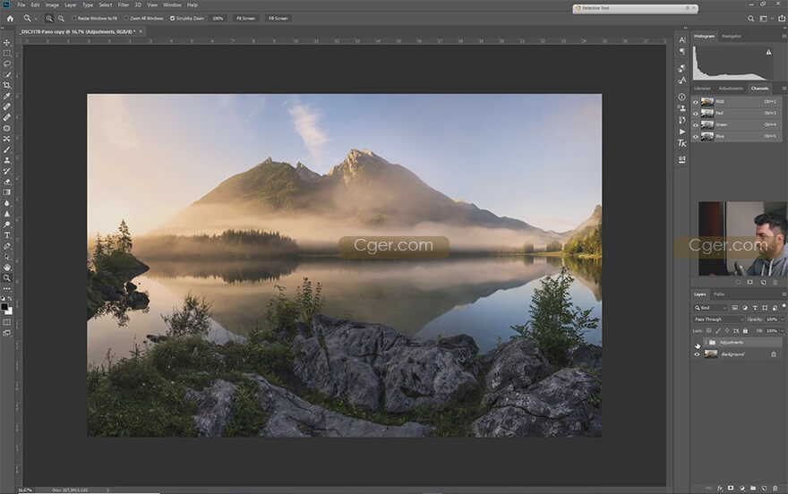Open the Search icon at top right
Viewport: 788px width, 494px height.
point(750,19)
